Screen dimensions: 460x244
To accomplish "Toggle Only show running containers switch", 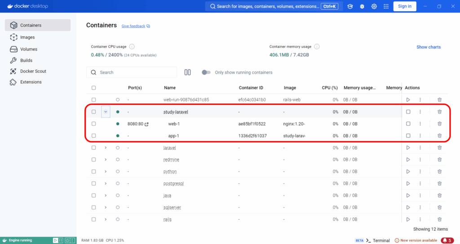I will [206, 72].
